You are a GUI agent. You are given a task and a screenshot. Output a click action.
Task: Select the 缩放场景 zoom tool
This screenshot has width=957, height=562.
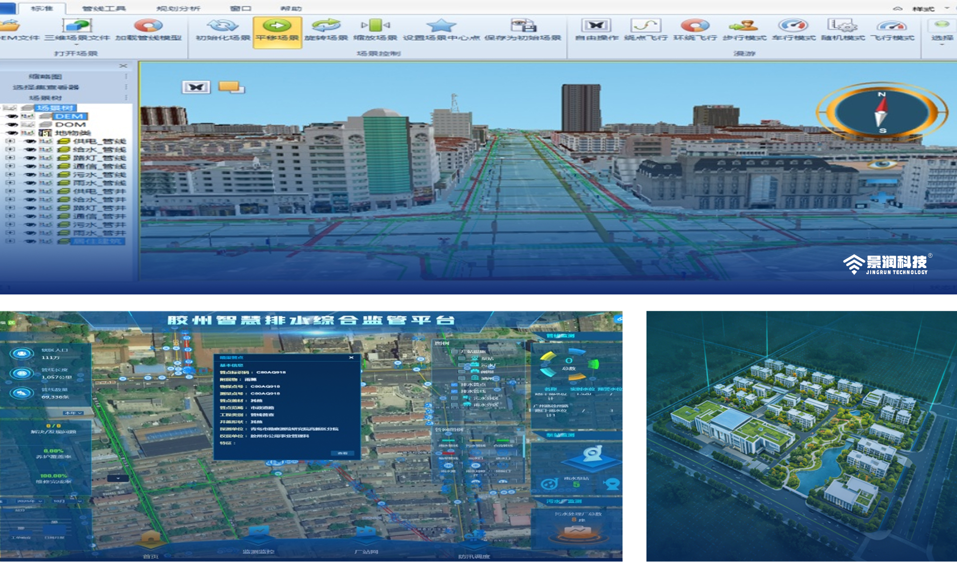point(375,30)
